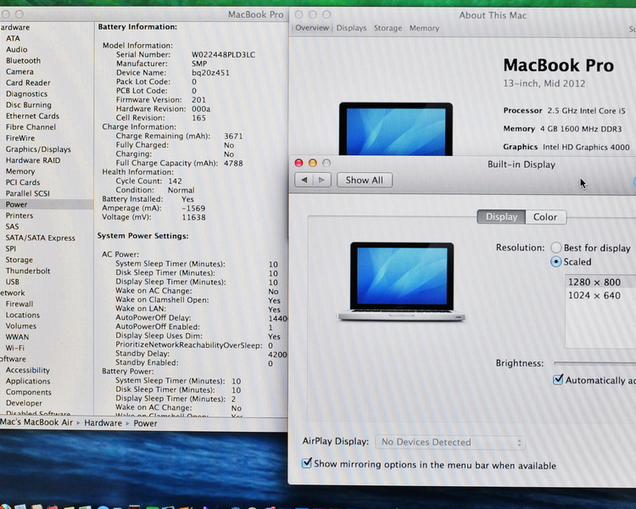This screenshot has height=509, width=636.
Task: Select Locations in the sidebar
Action: tap(23, 315)
